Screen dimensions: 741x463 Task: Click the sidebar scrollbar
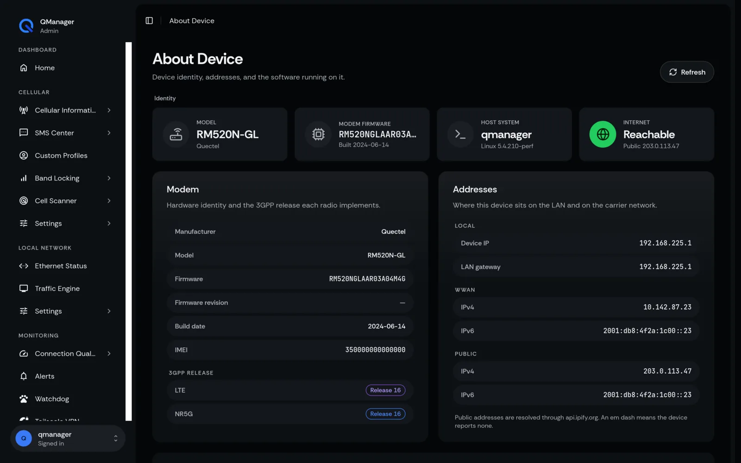[x=129, y=231]
